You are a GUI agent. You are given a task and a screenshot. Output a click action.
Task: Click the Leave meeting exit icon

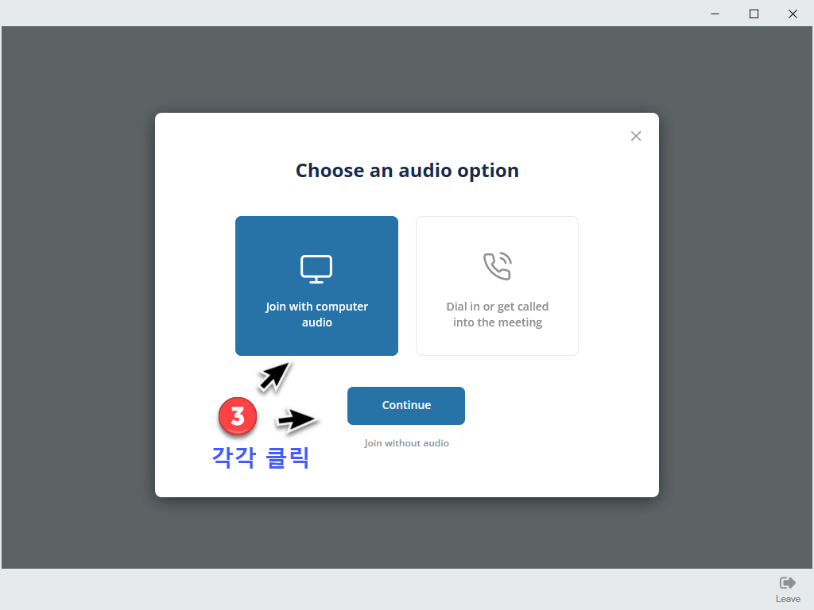(x=788, y=583)
